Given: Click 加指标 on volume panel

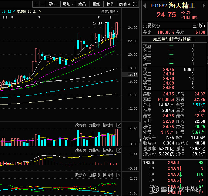Looking at the screenshot, I should pyautogui.click(x=94, y=125).
